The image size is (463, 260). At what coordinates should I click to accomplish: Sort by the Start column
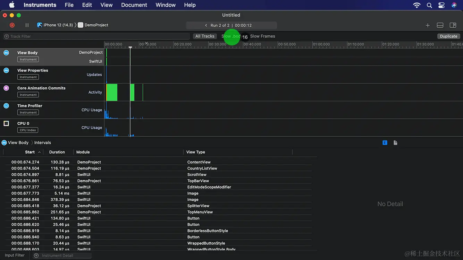30,152
